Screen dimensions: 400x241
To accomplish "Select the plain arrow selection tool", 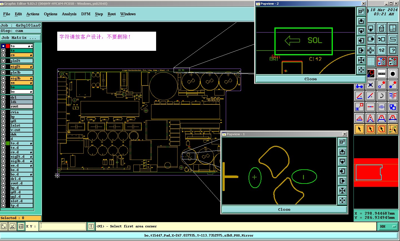I will click(359, 129).
